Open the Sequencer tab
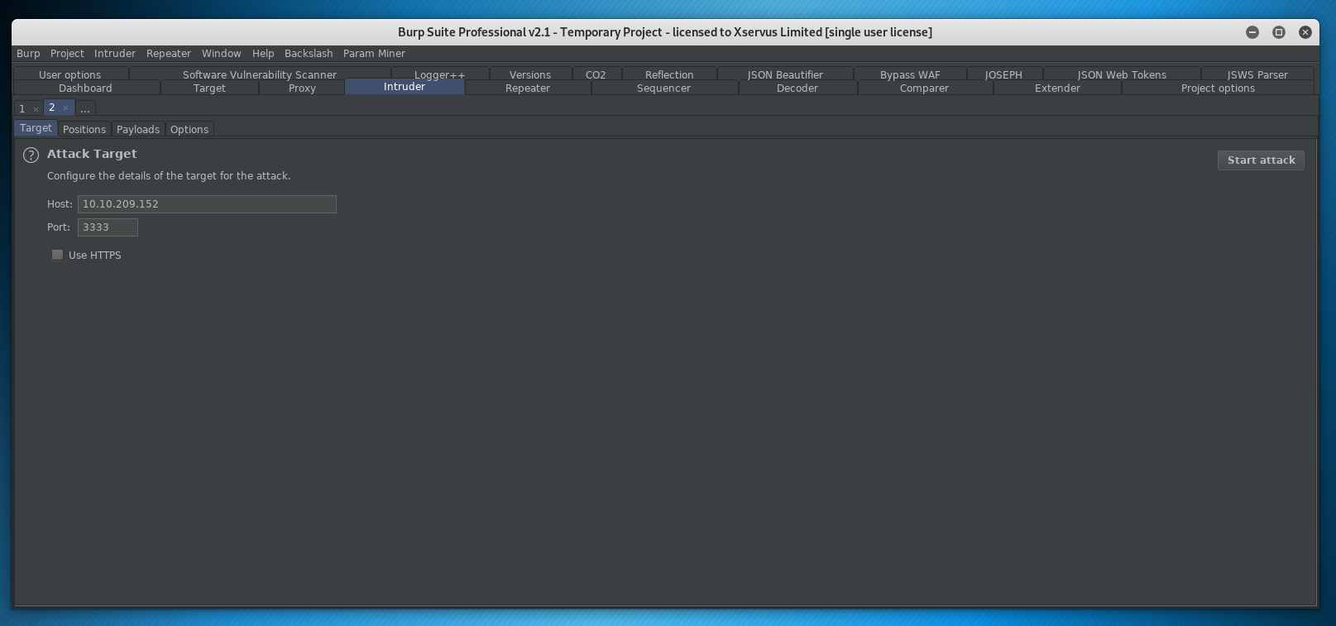The image size is (1336, 626). pyautogui.click(x=663, y=88)
